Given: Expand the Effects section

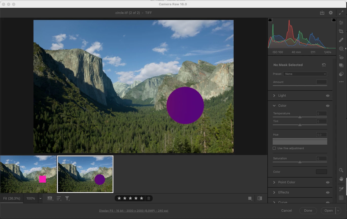Looking at the screenshot, I should pyautogui.click(x=274, y=192).
